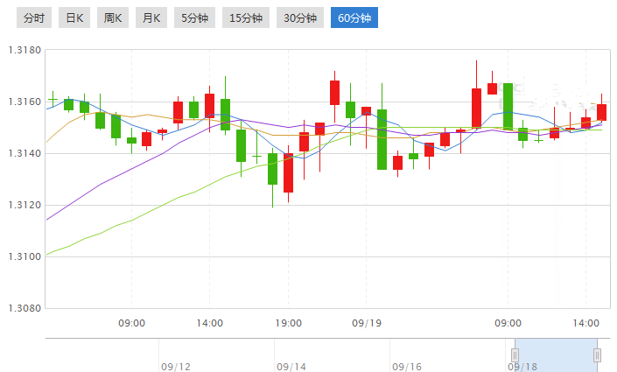Open the 周K weekly chart tab
The width and height of the screenshot is (617, 372).
(113, 18)
